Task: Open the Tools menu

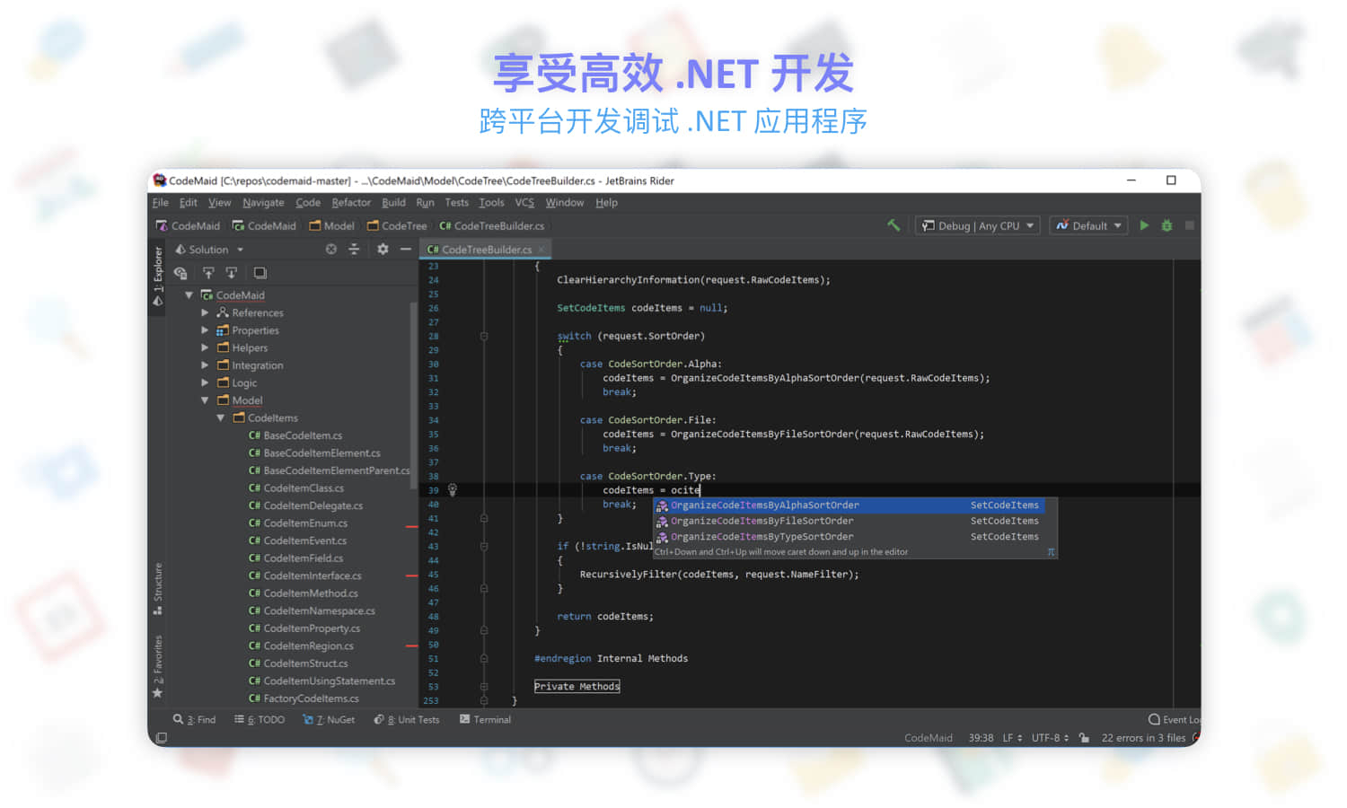Action: [x=491, y=203]
